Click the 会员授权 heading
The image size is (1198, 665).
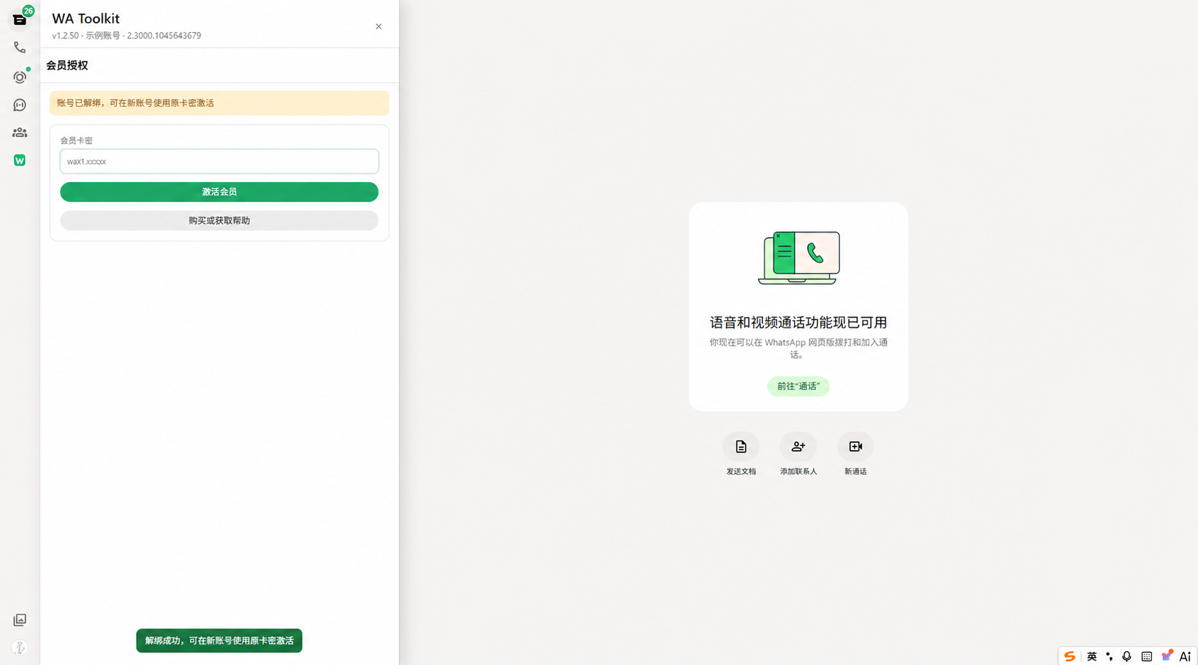point(67,65)
